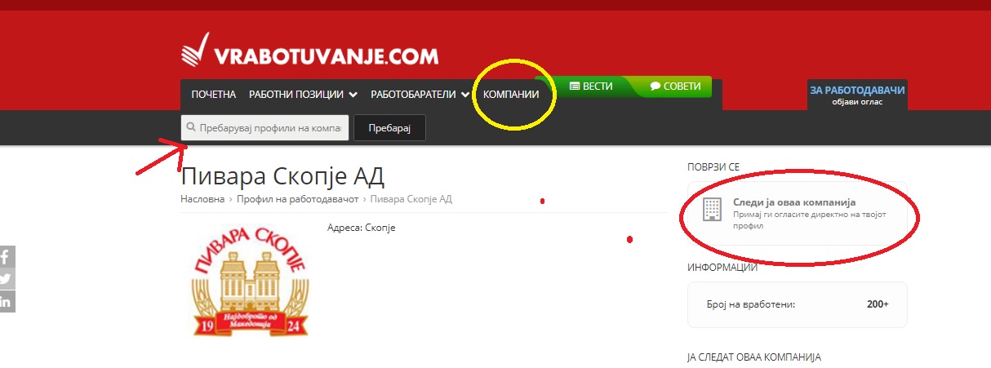Click the Насловна breadcrumb link
Screen dimensions: 991x368
[202, 199]
